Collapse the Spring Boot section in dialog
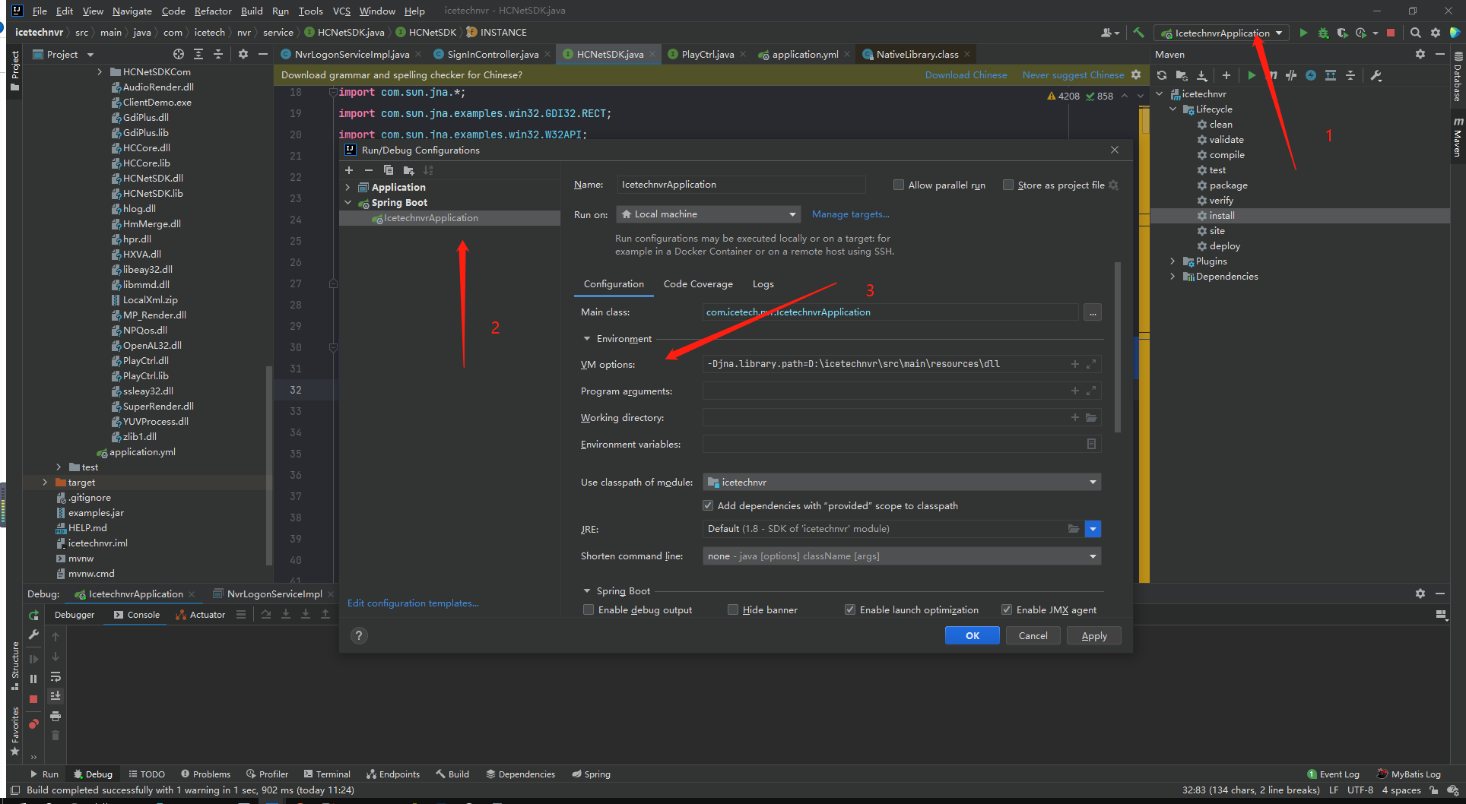The width and height of the screenshot is (1466, 804). (586, 590)
